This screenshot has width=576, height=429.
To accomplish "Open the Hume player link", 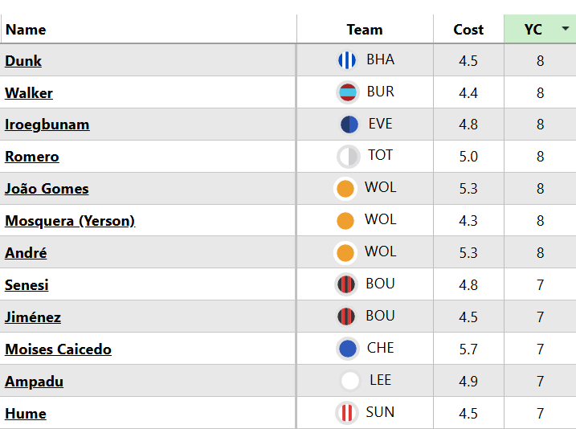I will (26, 414).
